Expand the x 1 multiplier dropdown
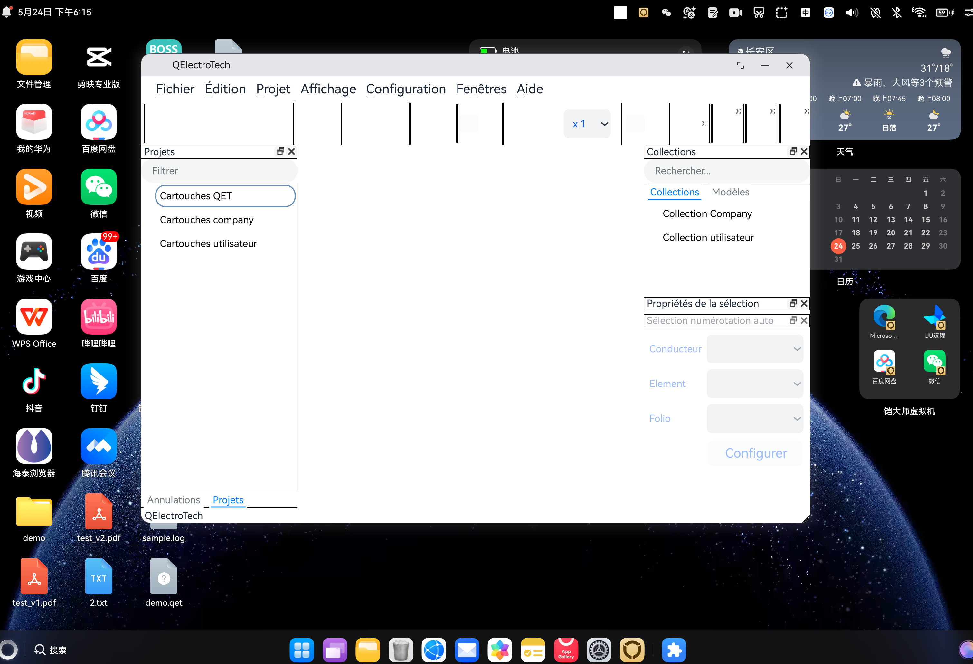The image size is (973, 664). pos(587,124)
